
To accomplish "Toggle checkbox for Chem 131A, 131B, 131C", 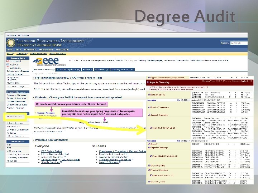I will [151, 175].
